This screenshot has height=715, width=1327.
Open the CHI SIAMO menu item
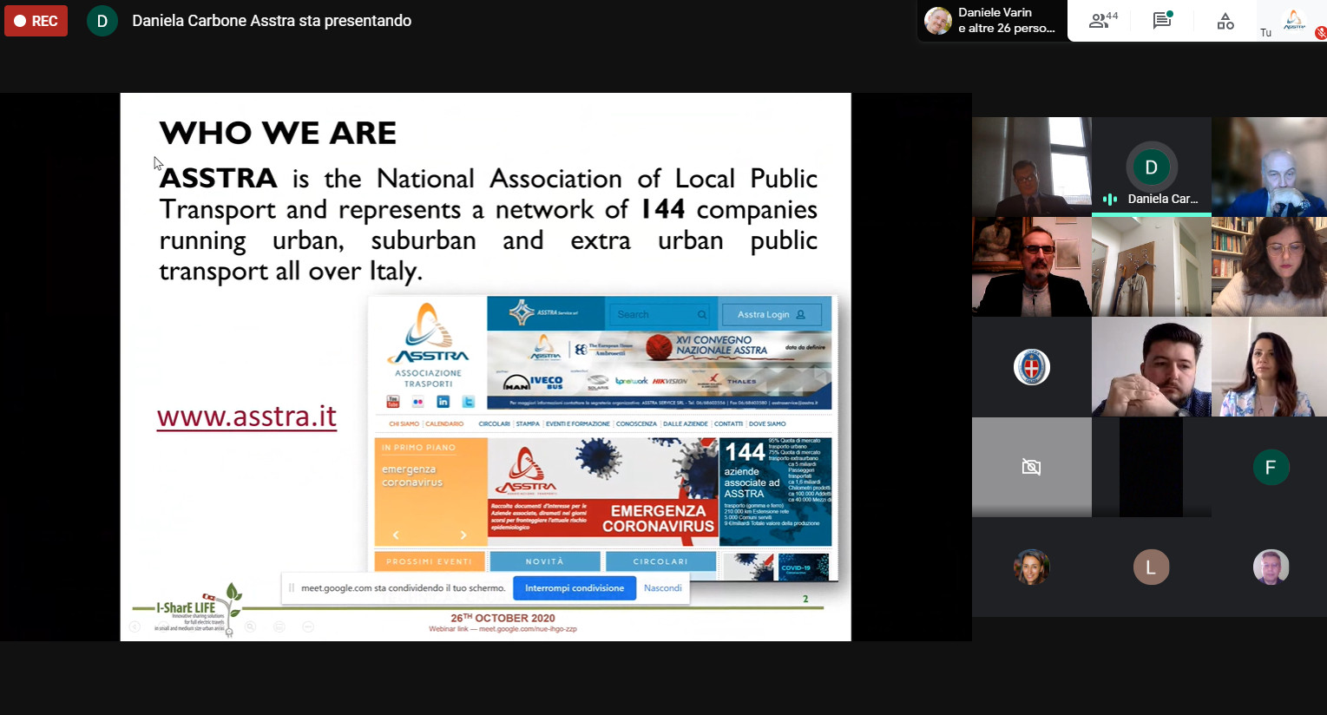pos(404,423)
